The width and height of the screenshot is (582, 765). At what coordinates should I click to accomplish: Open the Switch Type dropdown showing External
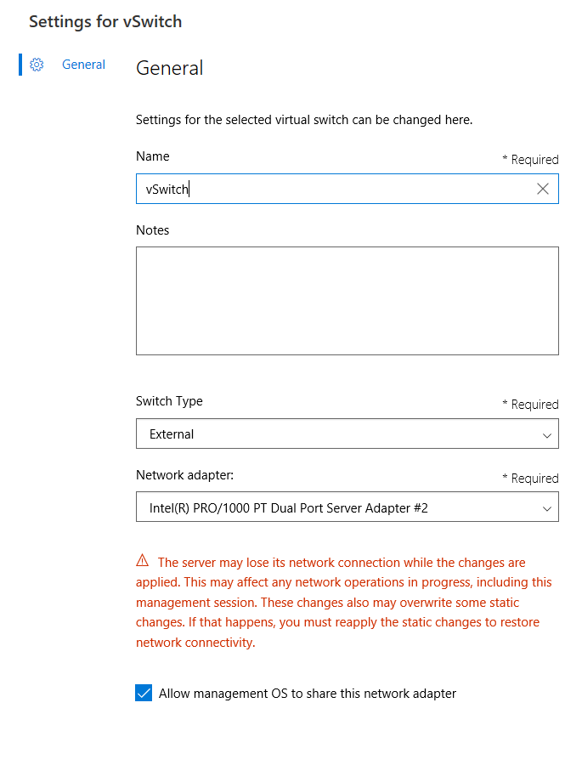point(347,433)
